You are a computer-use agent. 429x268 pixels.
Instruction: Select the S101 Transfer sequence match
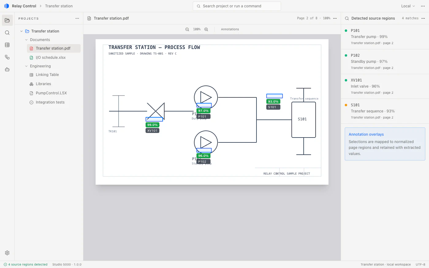point(385,111)
